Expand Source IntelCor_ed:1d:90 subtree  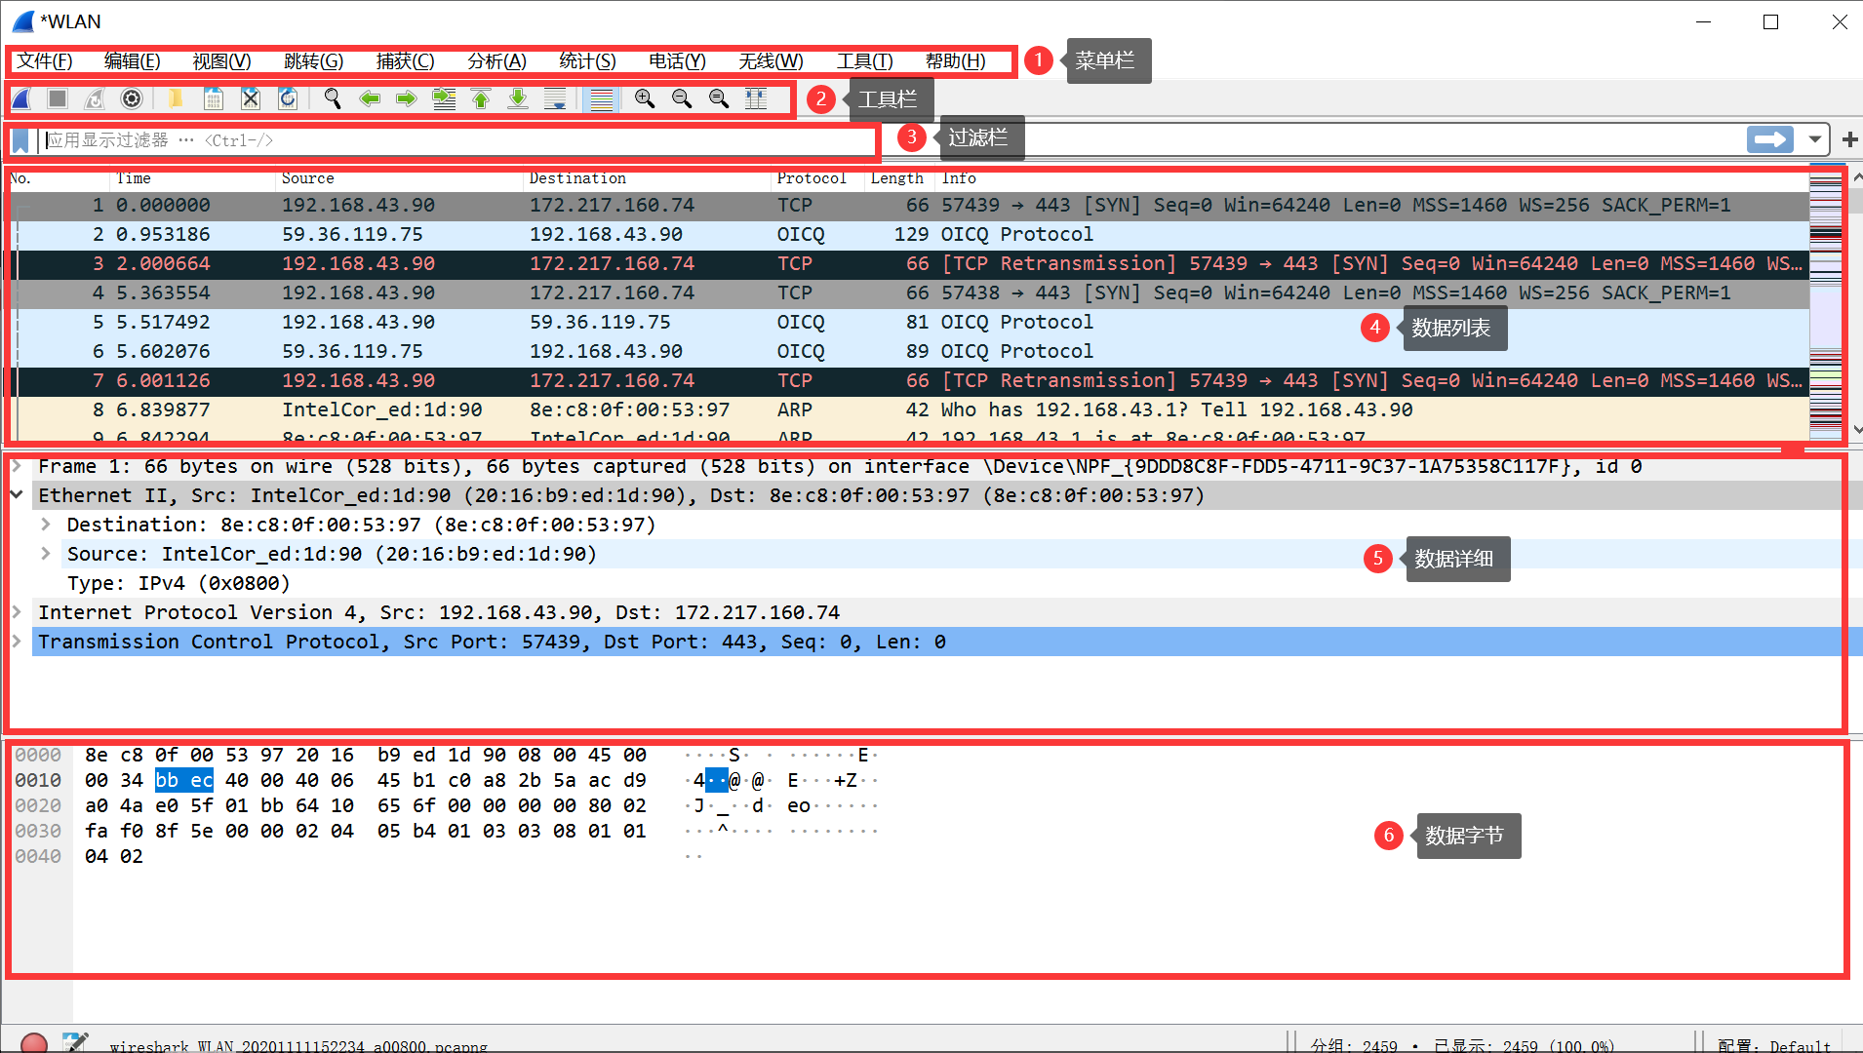pos(46,554)
